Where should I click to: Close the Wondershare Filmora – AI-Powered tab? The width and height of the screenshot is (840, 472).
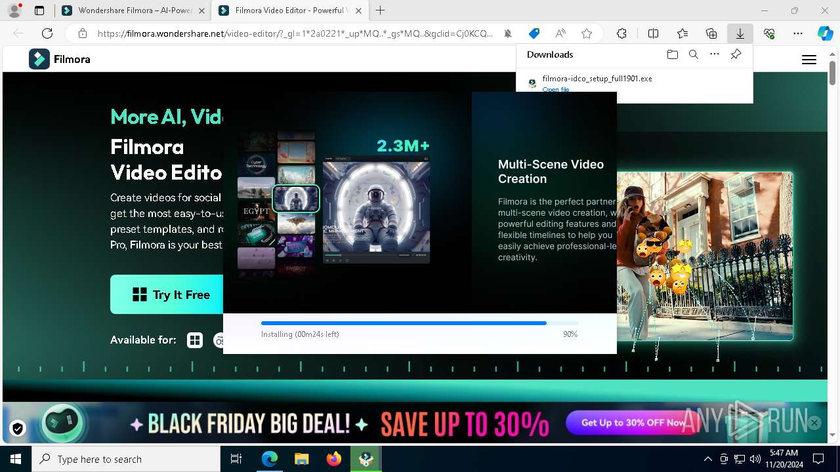[x=201, y=10]
